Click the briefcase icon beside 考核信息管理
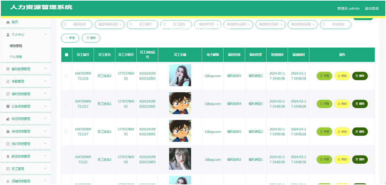The image size is (386, 185). click(x=8, y=132)
